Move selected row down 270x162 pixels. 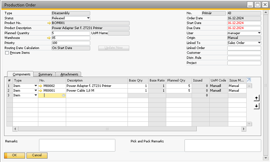pos(256,106)
